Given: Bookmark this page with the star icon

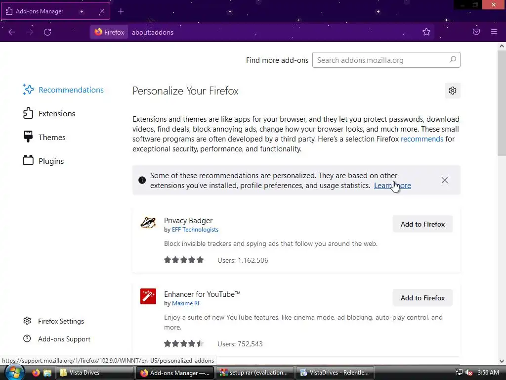Looking at the screenshot, I should 426,32.
